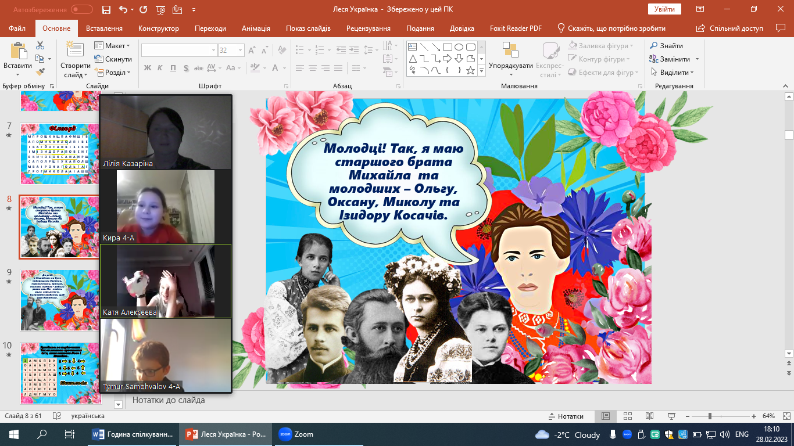
Task: Pick the oval shape in shapes gallery
Action: (459, 47)
